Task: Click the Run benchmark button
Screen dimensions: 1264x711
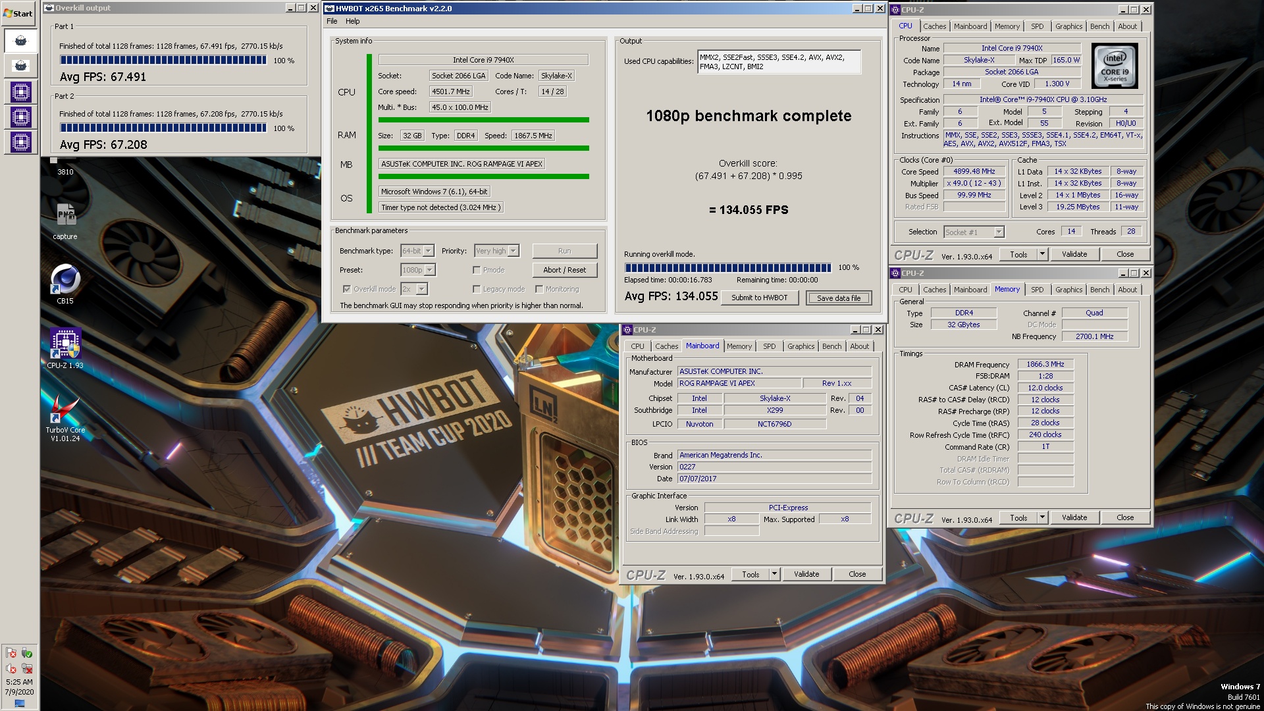Action: click(x=564, y=251)
